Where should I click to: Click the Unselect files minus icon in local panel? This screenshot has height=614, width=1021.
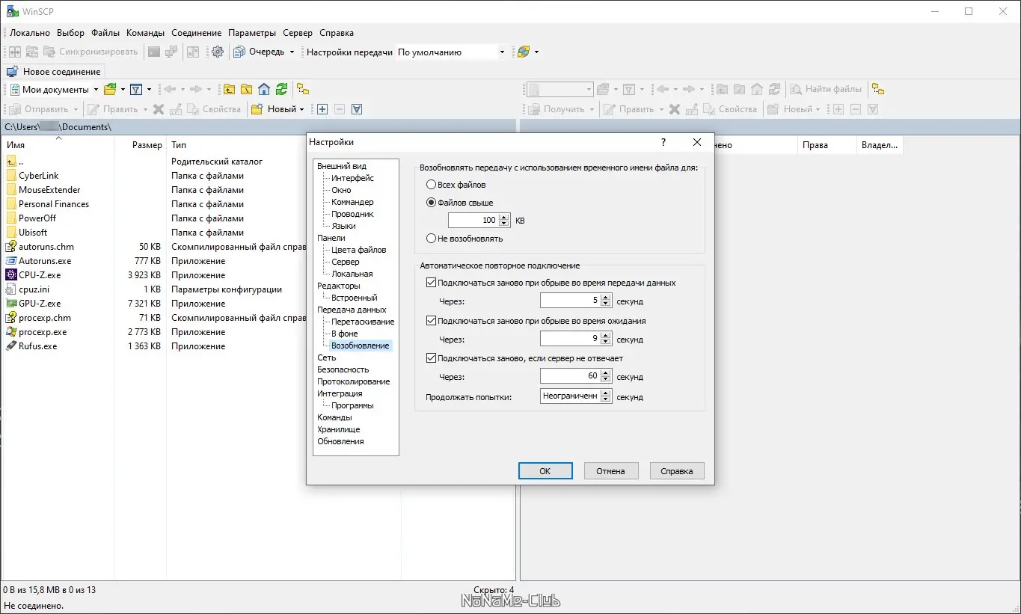coord(340,109)
